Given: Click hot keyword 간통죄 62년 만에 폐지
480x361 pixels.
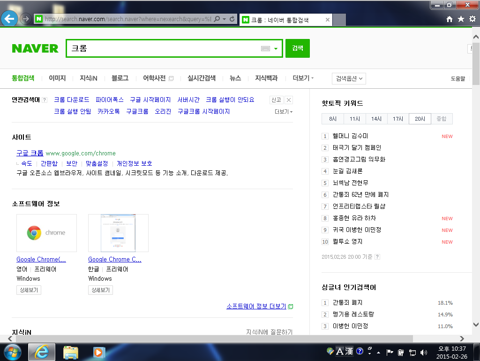Looking at the screenshot, I should (x=360, y=195).
